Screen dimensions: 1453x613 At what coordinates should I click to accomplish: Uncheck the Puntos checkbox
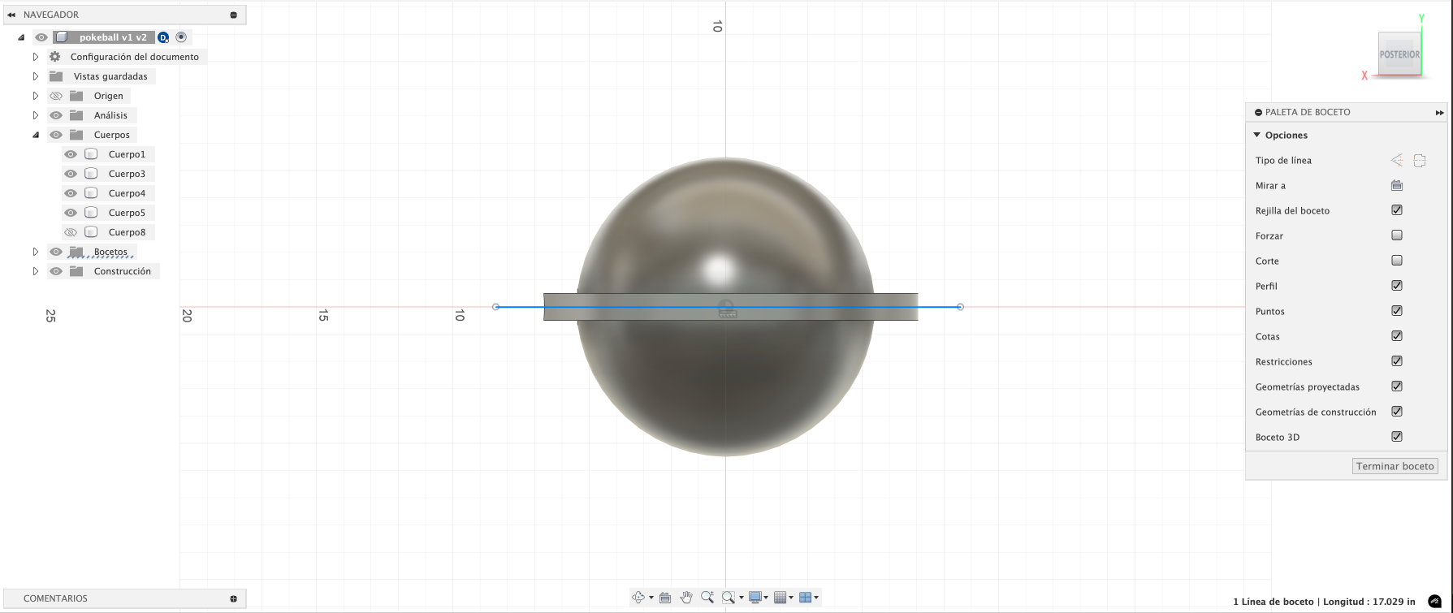coord(1397,311)
